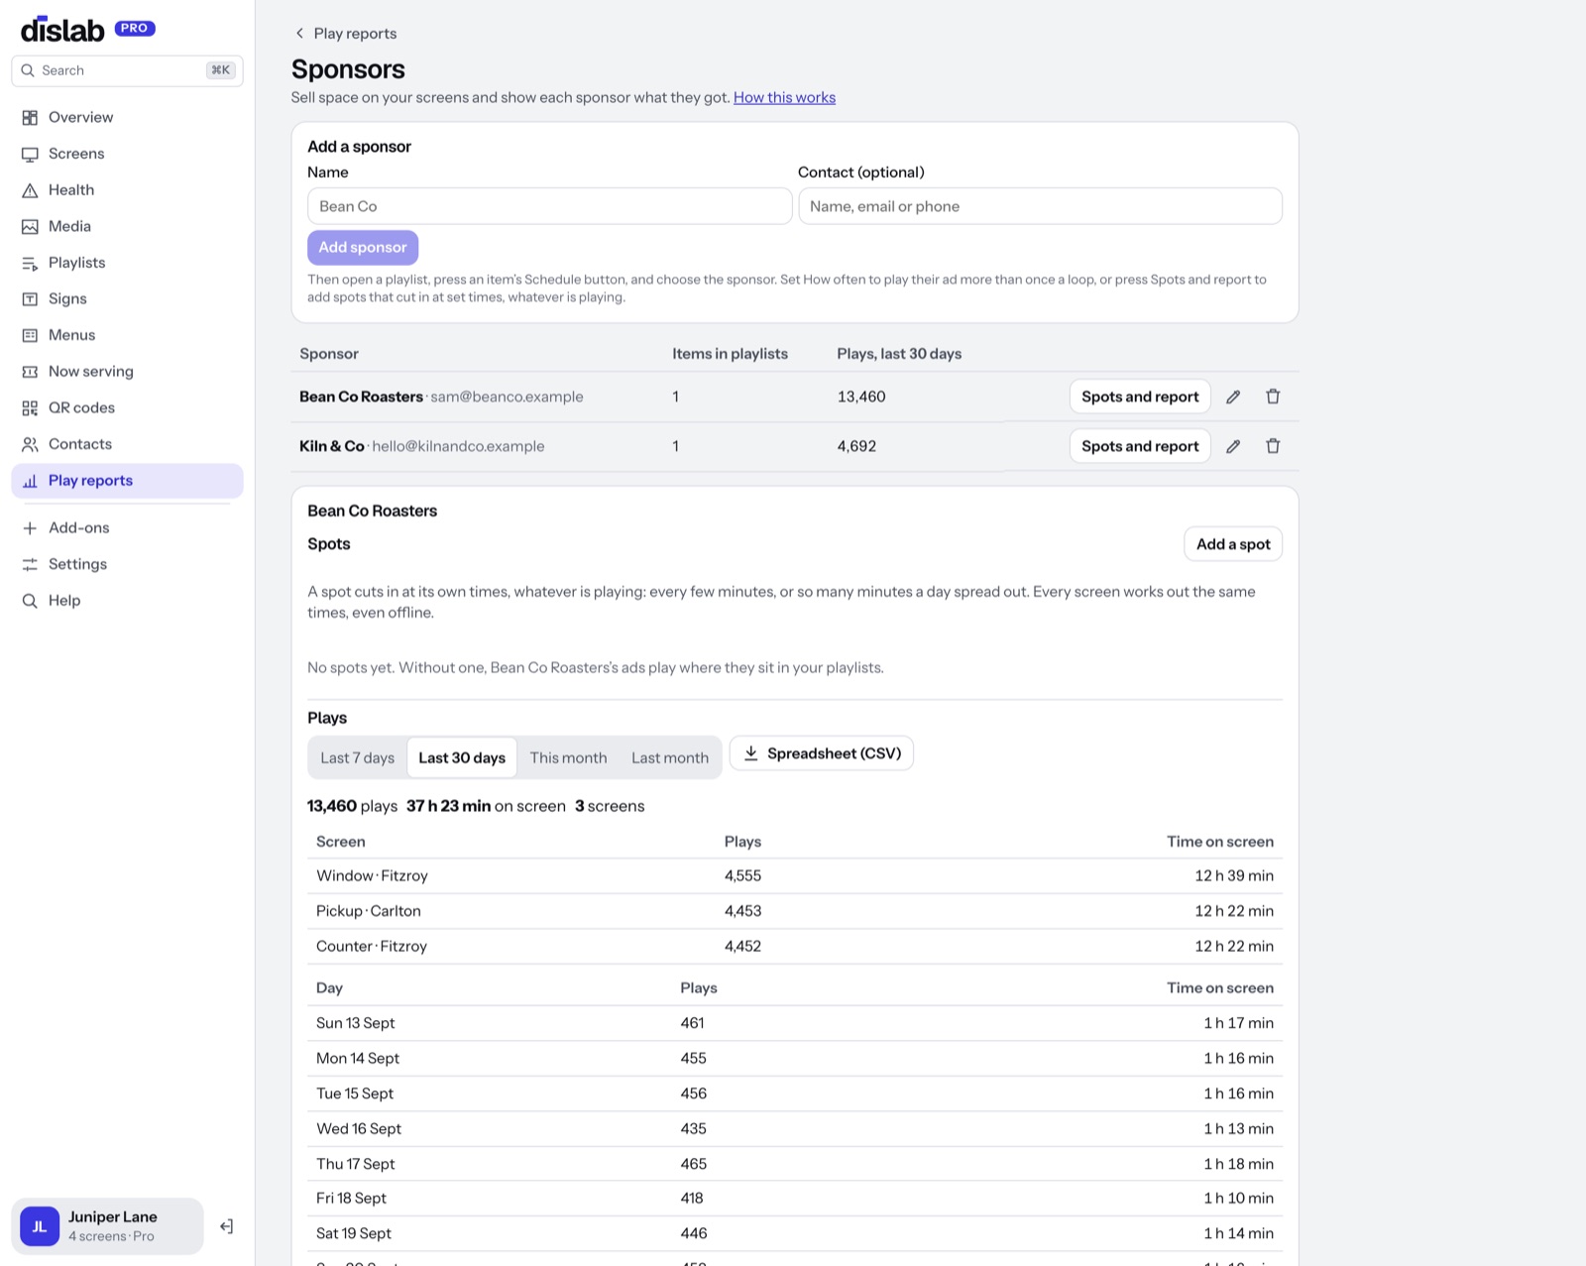Viewport: 1586px width, 1266px height.
Task: Select Play reports in the sidebar
Action: 127,481
